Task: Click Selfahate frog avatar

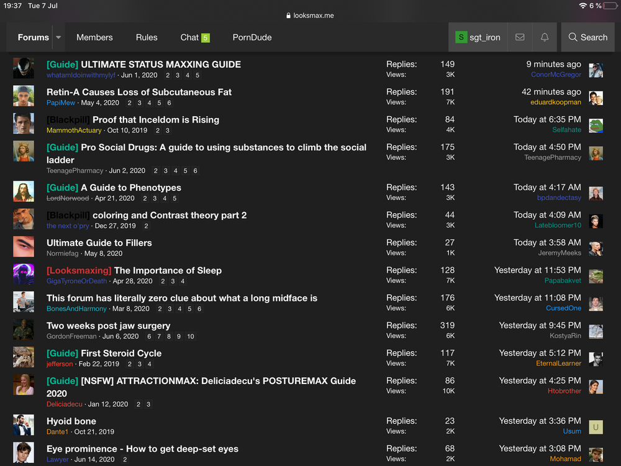Action: point(596,126)
